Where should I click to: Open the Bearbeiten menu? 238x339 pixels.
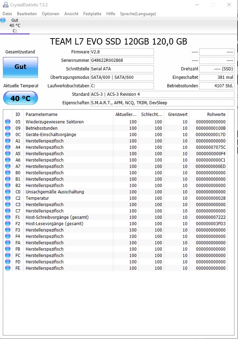click(x=27, y=14)
